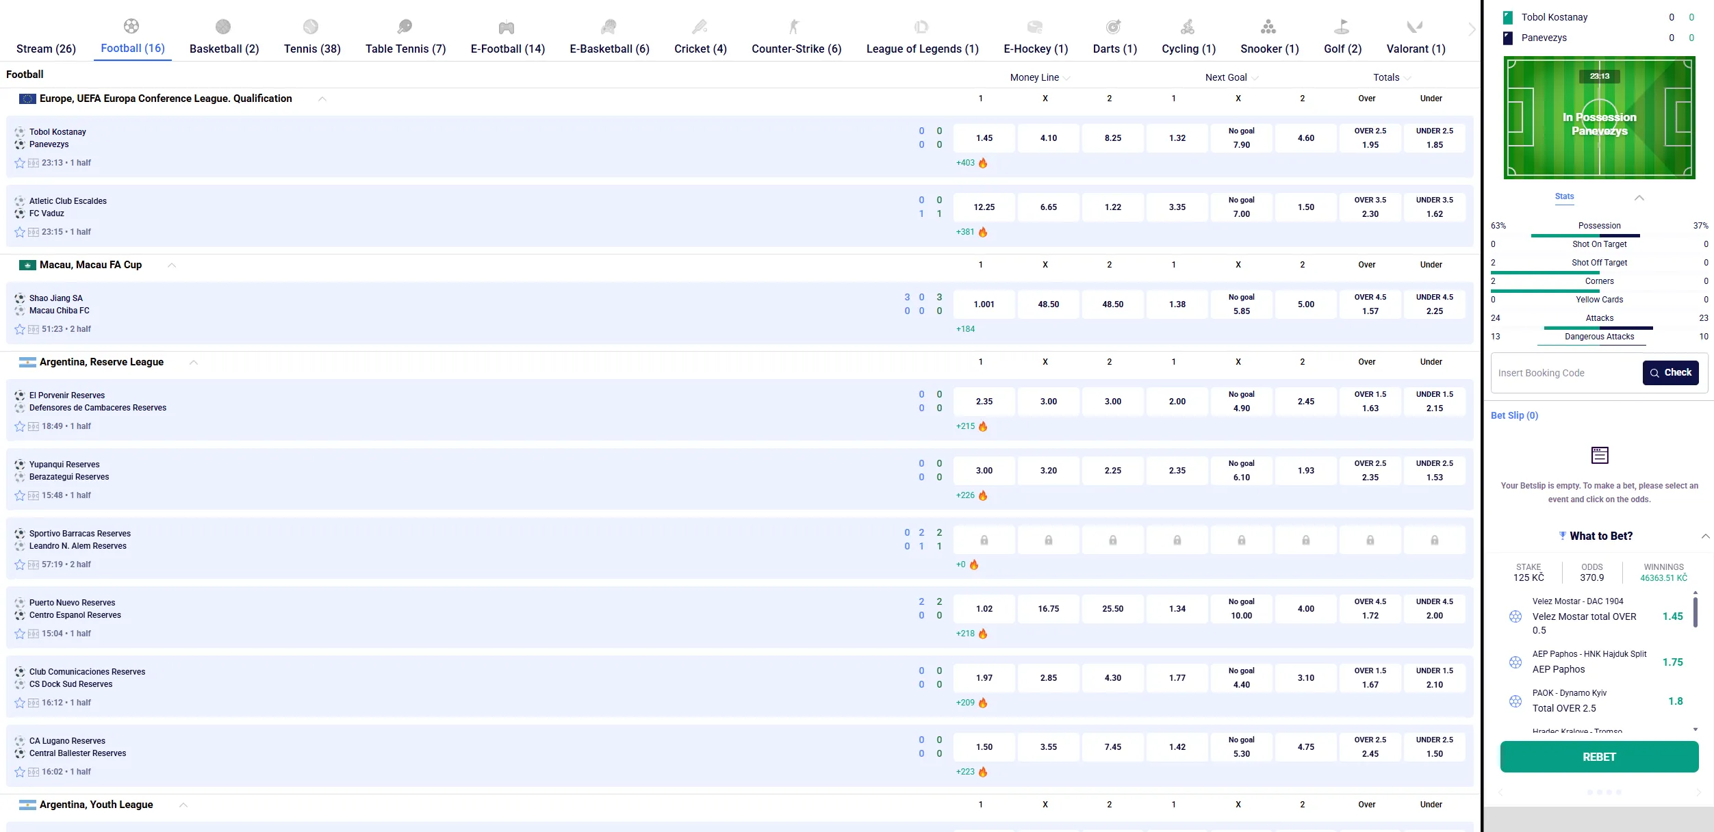Click the Snooker balls icon
This screenshot has height=832, width=1714.
1268,27
